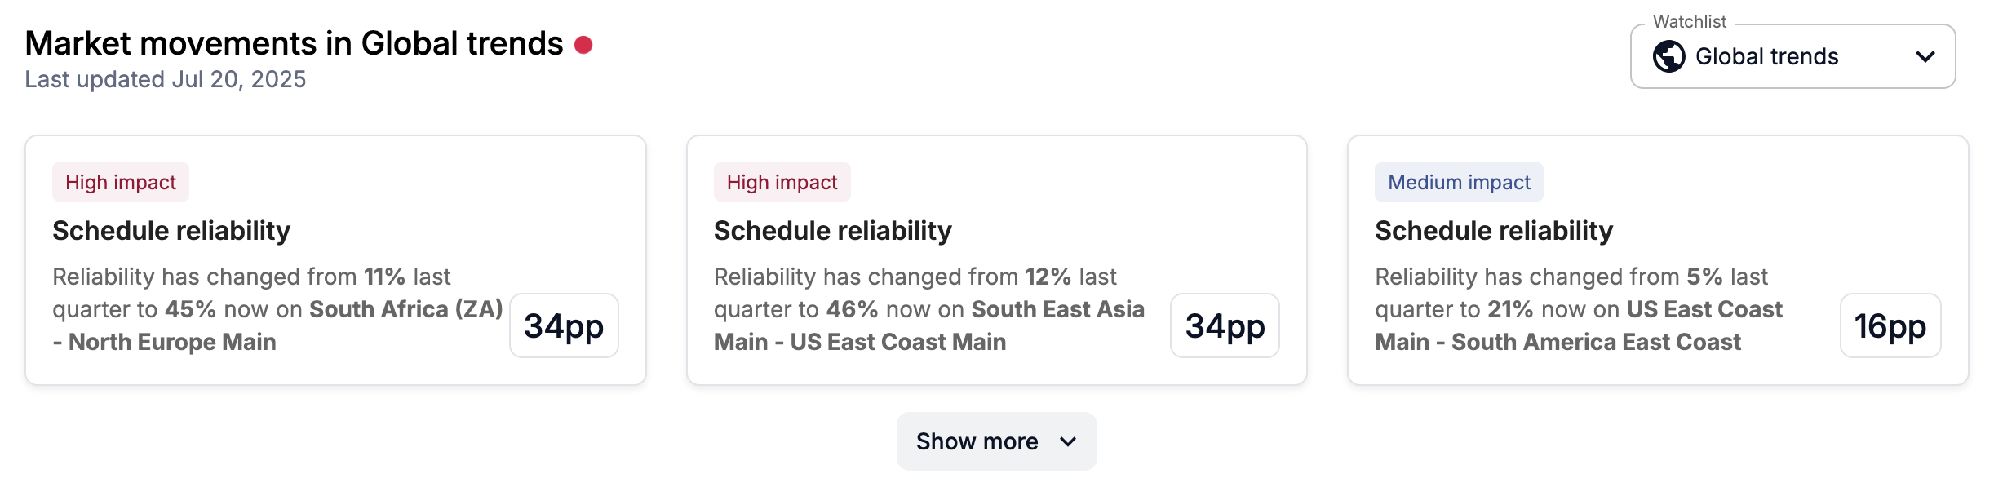Click the South Africa (ZA) trade lane text

406,309
